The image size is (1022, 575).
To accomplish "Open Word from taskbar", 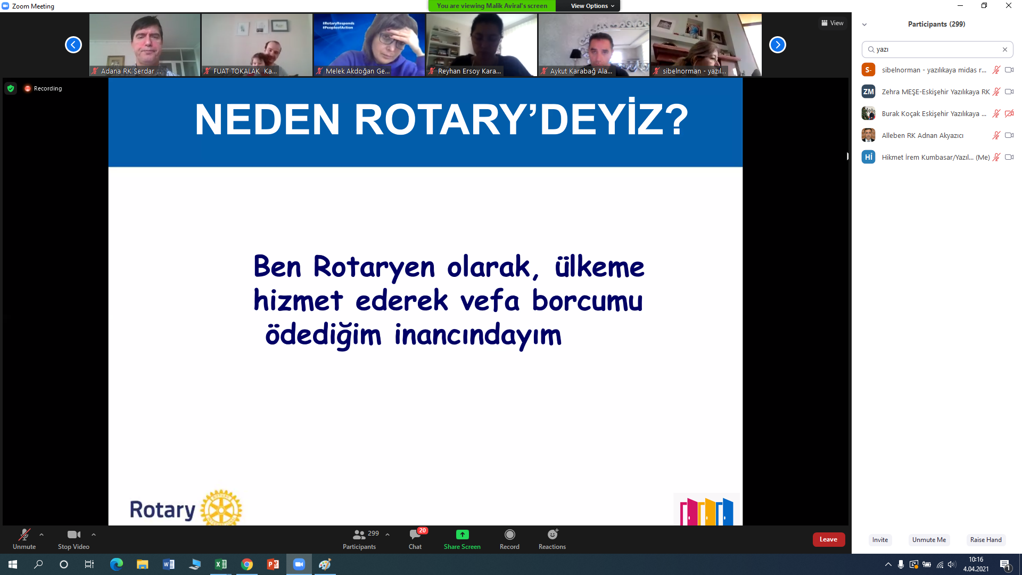I will click(x=168, y=564).
